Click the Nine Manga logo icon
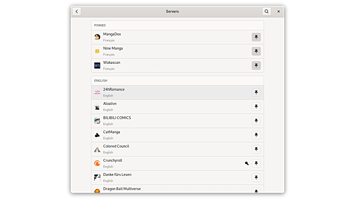The width and height of the screenshot is (355, 200). [97, 51]
